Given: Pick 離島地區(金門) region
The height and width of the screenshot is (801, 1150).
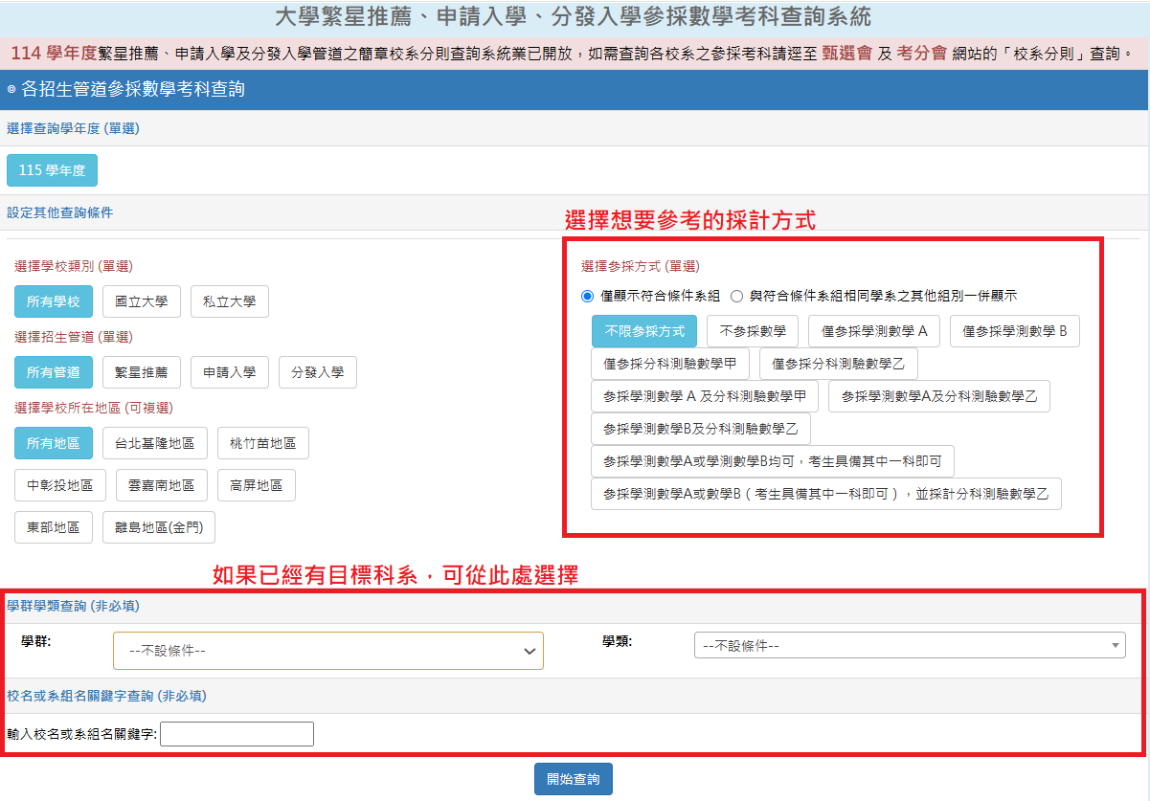Looking at the screenshot, I should pyautogui.click(x=159, y=527).
